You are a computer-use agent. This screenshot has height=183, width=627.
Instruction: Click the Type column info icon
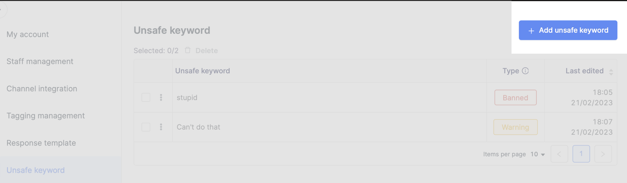[x=525, y=71]
